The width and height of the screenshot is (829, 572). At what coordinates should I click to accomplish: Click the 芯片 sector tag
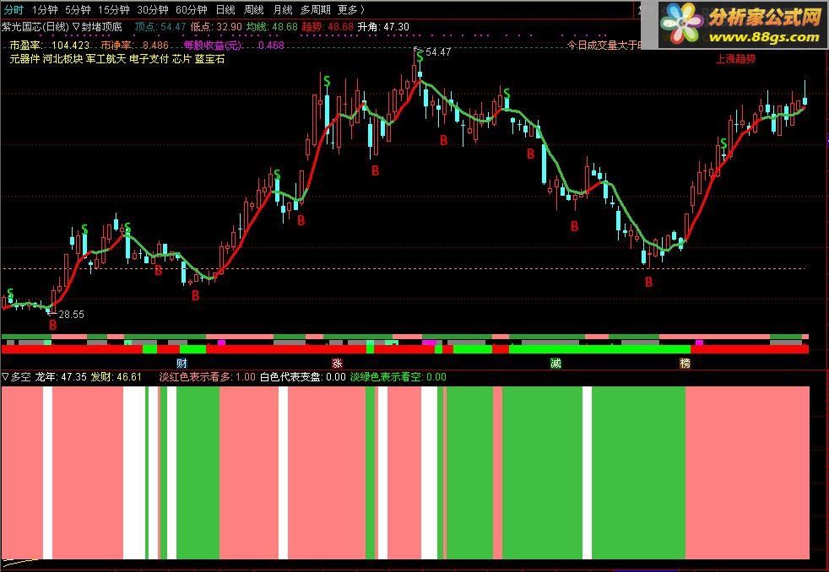[182, 58]
